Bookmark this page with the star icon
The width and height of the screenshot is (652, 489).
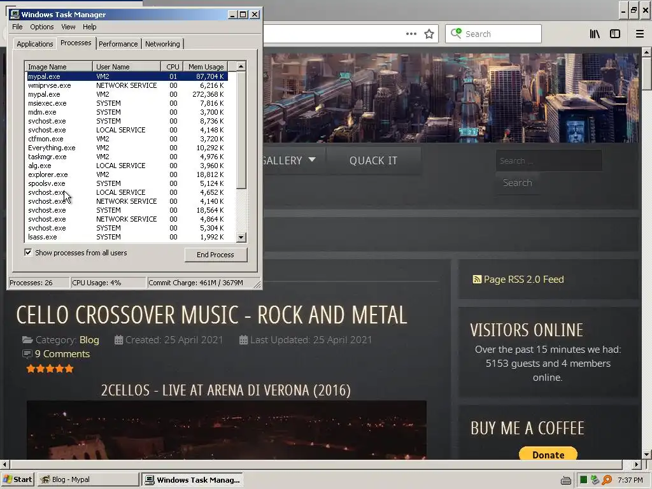429,34
